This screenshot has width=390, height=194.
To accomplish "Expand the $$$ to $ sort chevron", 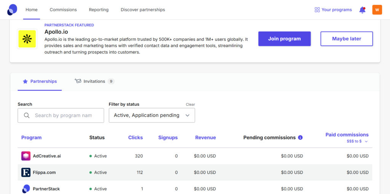I will tap(366, 142).
